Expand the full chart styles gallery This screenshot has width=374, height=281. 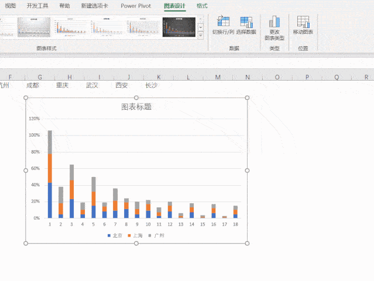(x=201, y=36)
